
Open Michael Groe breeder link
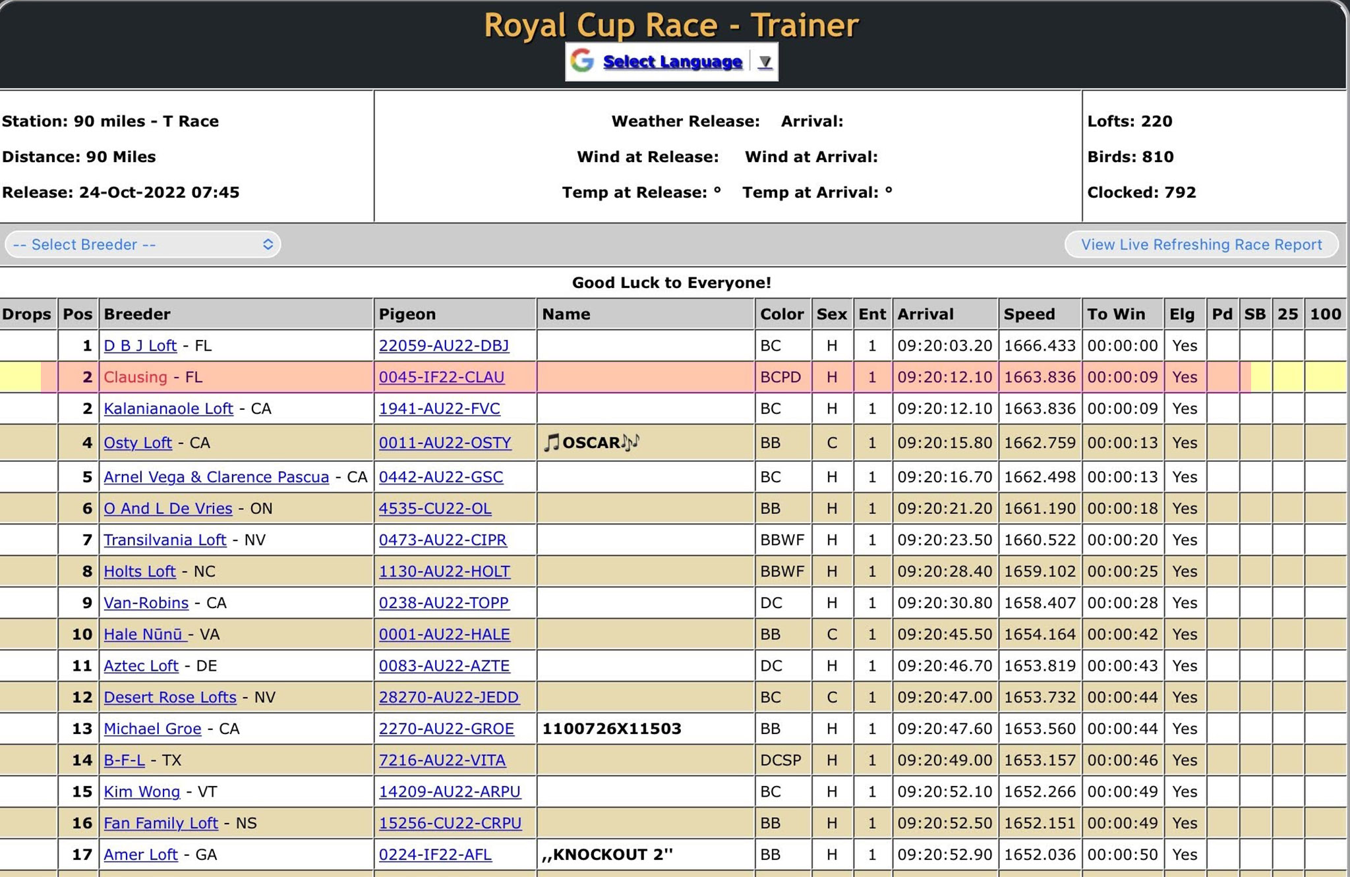152,729
